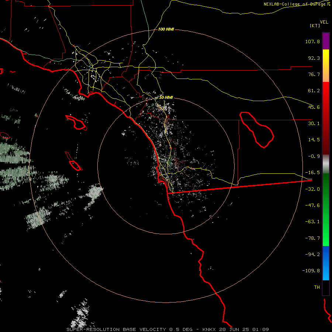
Task: Click the -47.6 legend value
Action: (x=312, y=205)
